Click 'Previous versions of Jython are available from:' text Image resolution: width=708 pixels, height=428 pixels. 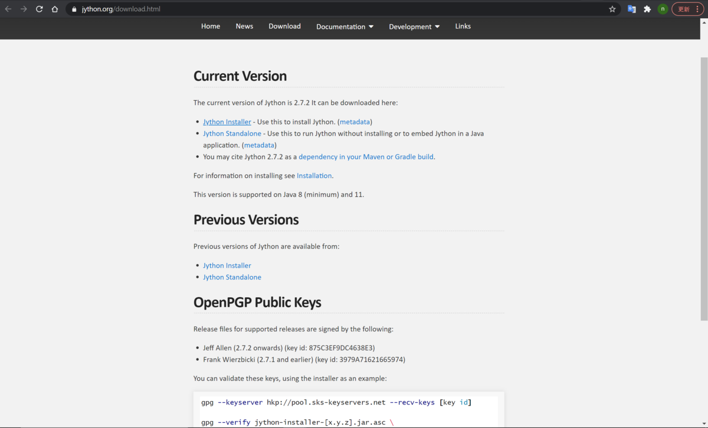pyautogui.click(x=266, y=246)
